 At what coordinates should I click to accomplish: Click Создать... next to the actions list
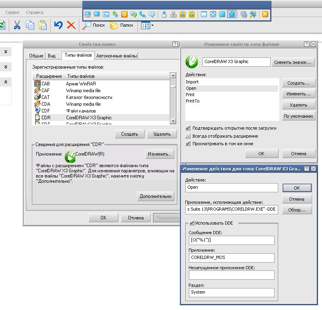tap(298, 83)
